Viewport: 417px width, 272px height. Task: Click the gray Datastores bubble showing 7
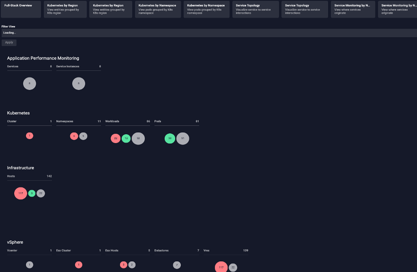pyautogui.click(x=177, y=265)
